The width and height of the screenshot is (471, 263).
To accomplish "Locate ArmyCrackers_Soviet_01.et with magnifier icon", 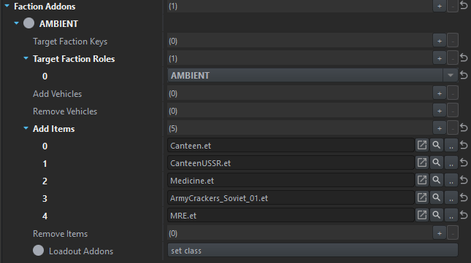I will coord(437,197).
